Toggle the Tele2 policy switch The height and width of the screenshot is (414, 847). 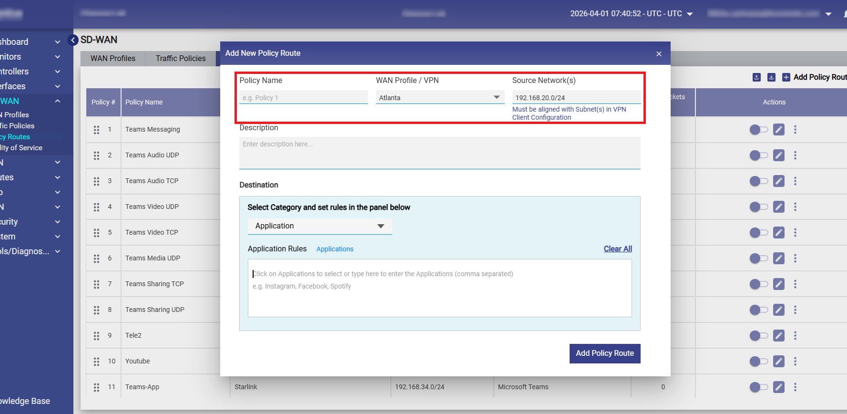[758, 336]
